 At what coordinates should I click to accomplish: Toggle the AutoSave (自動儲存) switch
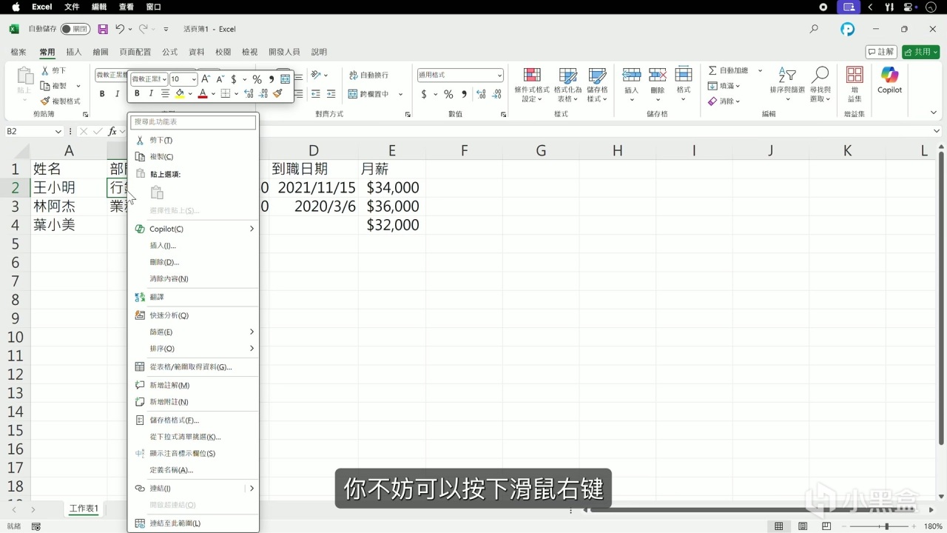pos(75,29)
